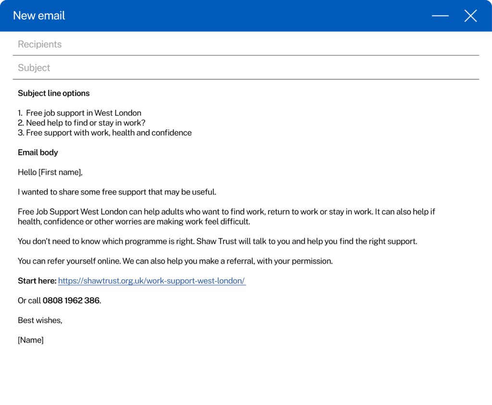This screenshot has width=492, height=405.
Task: Click the 'Hello [First name],' greeting
Action: [50, 172]
